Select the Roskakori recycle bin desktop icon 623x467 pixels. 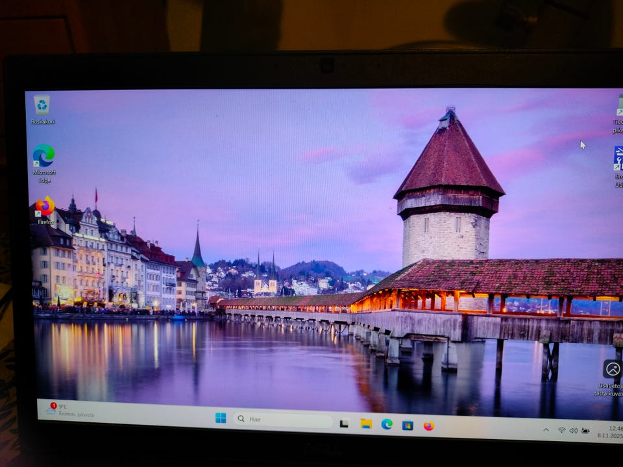(x=42, y=110)
